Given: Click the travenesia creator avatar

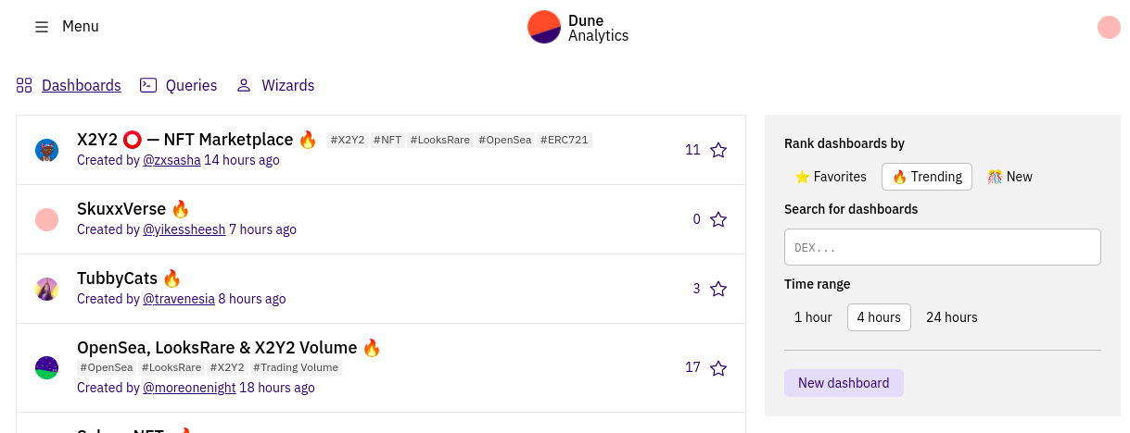Looking at the screenshot, I should pos(47,289).
